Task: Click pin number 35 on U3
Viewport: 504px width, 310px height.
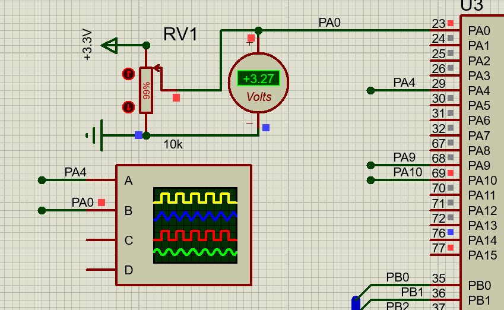Action: pyautogui.click(x=439, y=279)
